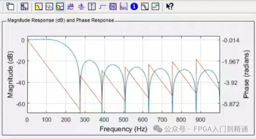Toggle the legend display button
This screenshot has height=139, width=256.
click(x=24, y=6)
